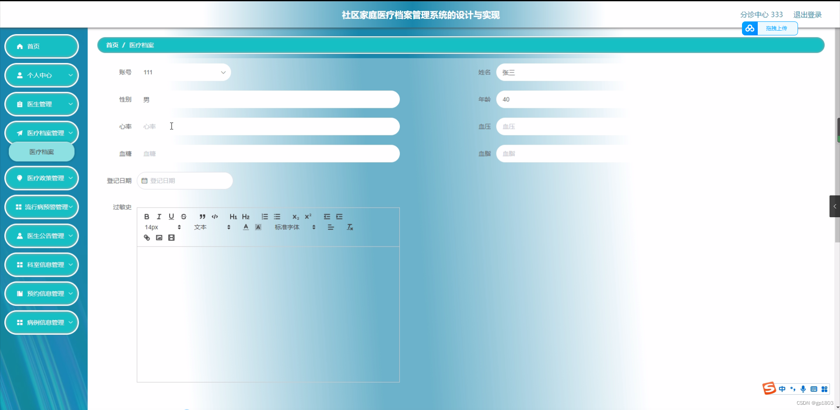Open the 标准字体 font family dropdown
840x410 pixels.
(x=295, y=227)
